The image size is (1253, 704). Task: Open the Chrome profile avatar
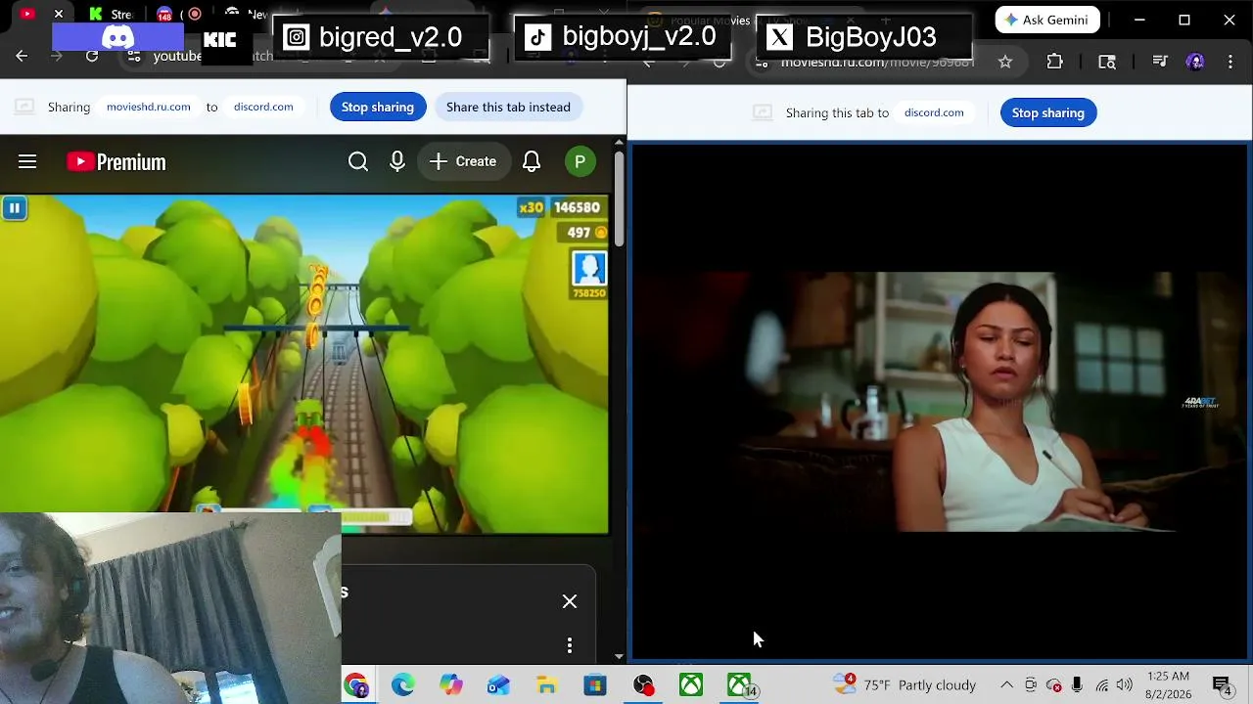tap(1195, 62)
